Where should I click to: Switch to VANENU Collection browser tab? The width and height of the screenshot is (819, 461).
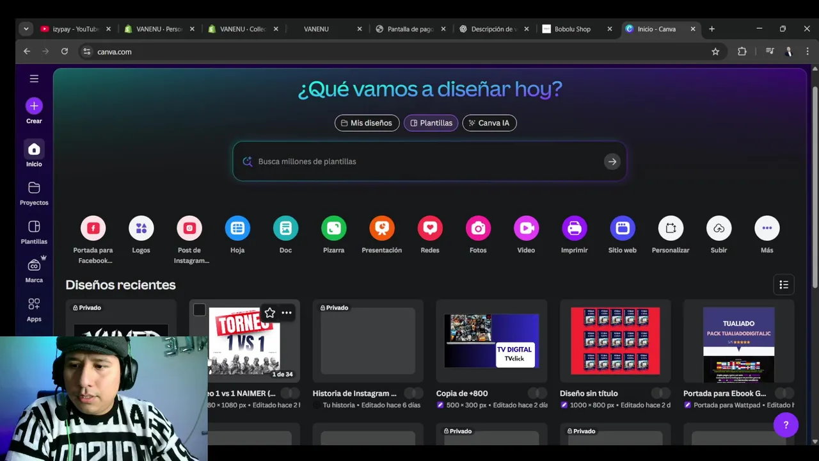(243, 29)
